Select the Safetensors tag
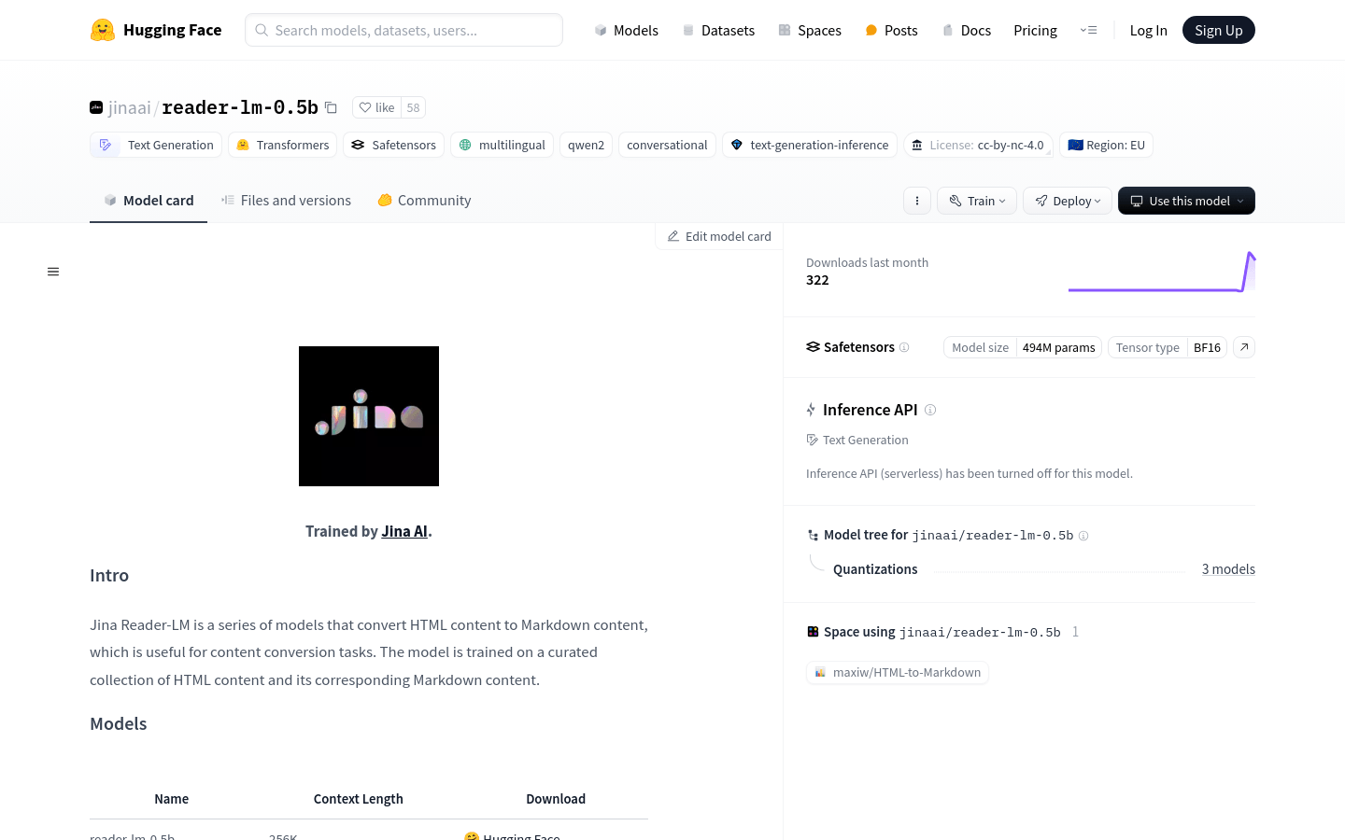This screenshot has width=1345, height=840. 393,145
